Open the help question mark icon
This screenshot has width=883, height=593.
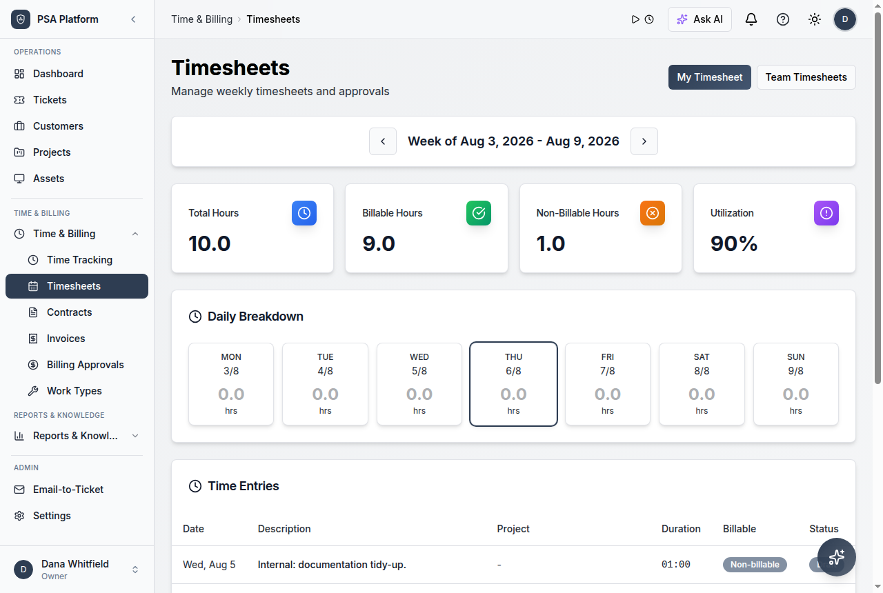[x=783, y=19]
